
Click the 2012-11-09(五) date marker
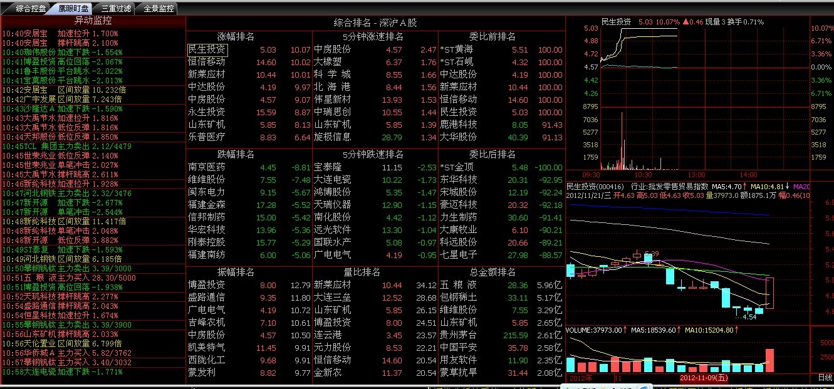tap(704, 378)
